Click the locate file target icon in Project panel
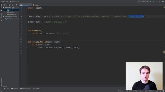Screen dimensions: 165x92 coord(10,5)
